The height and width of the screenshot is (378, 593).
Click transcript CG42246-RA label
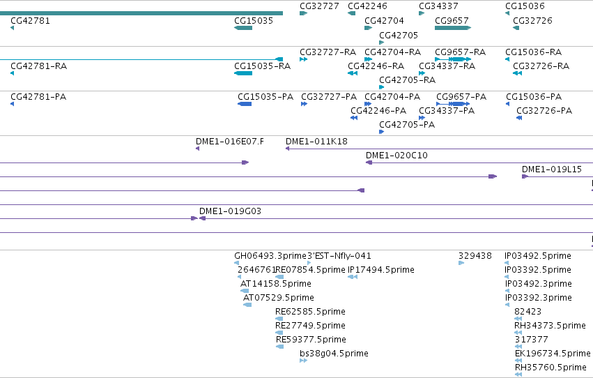(x=376, y=66)
